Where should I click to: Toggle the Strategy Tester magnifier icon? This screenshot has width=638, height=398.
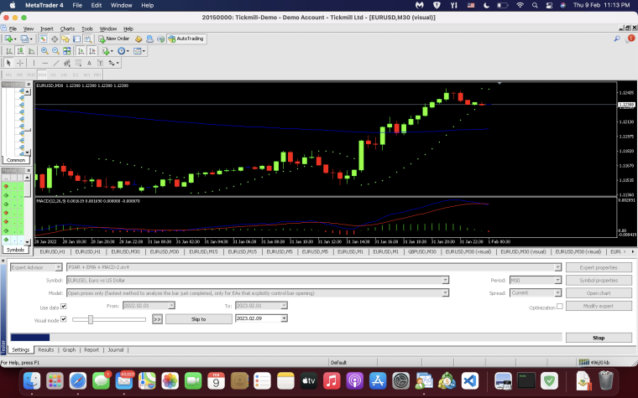(x=87, y=39)
